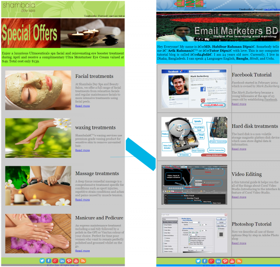
Task: Open Google+ icon in d24 email footer
Action: tap(211, 261)
